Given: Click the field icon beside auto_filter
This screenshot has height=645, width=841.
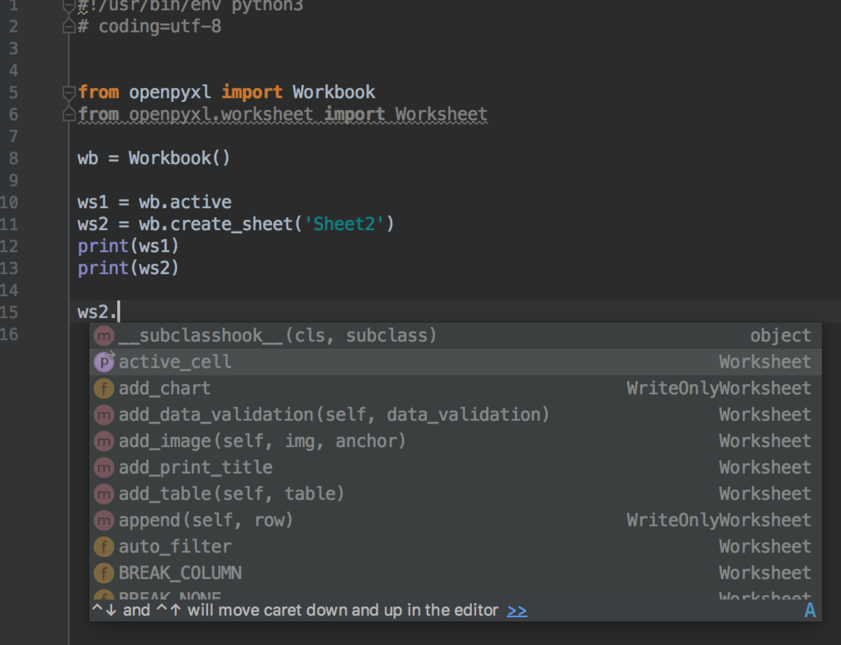Looking at the screenshot, I should tap(103, 547).
